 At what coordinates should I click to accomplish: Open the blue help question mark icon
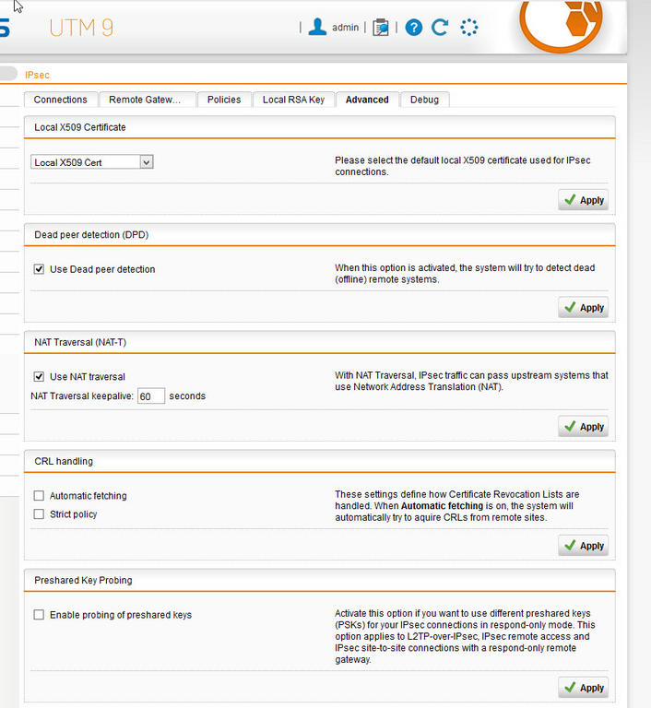click(414, 28)
